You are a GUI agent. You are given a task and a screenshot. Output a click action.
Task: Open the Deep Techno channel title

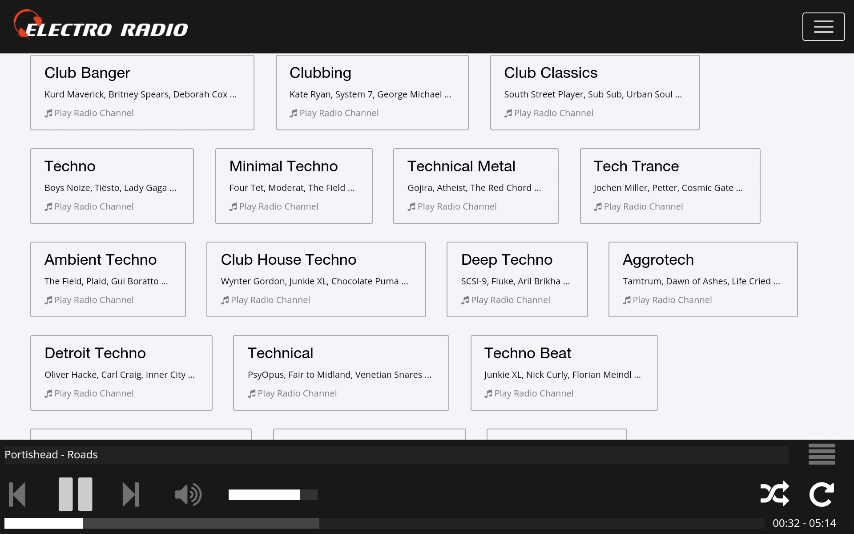point(507,260)
